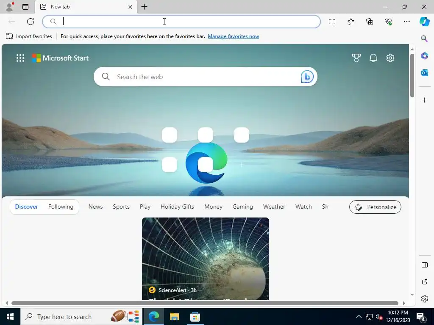Screen dimensions: 434x325
Task: Refresh the current page
Action: pyautogui.click(x=31, y=22)
